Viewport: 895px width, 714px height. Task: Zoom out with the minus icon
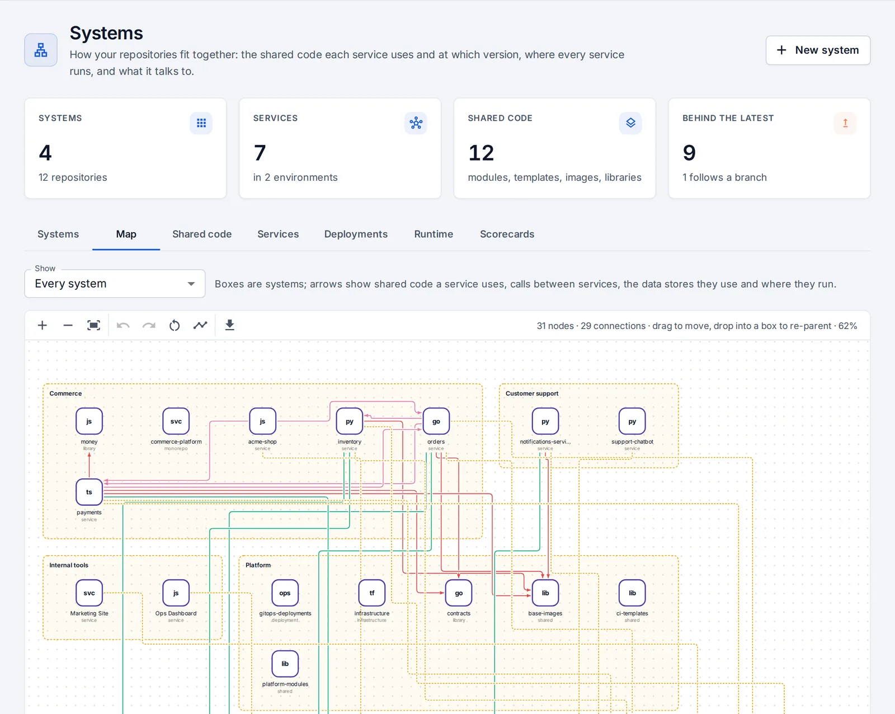click(x=68, y=326)
